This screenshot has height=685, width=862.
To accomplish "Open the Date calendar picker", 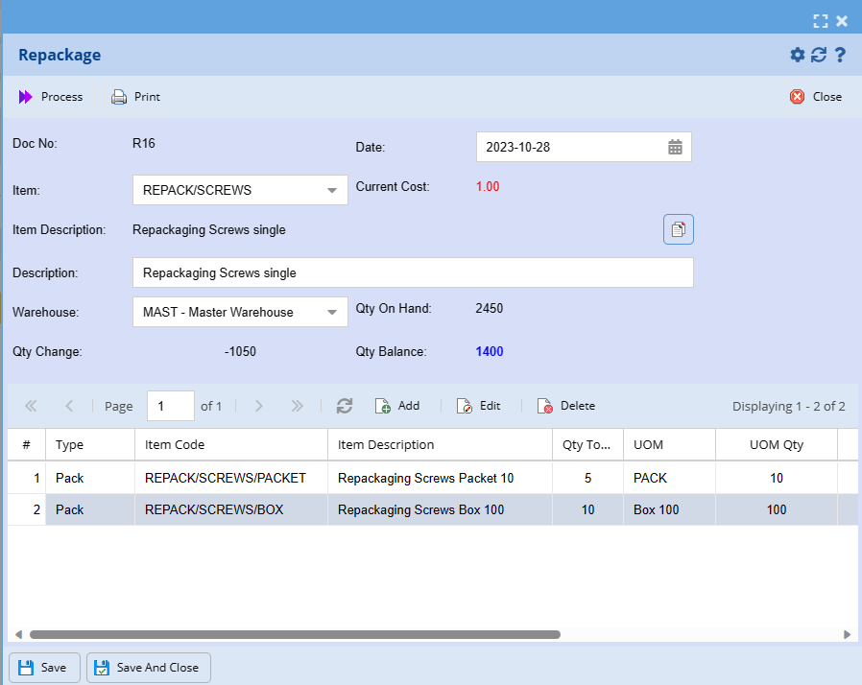I will (x=675, y=148).
